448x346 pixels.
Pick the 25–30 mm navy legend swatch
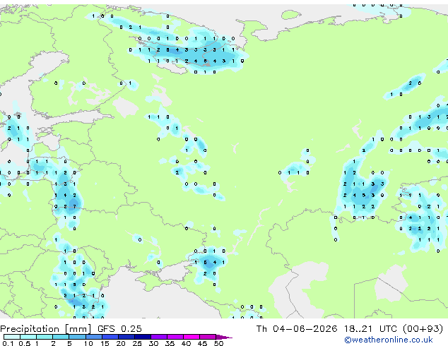click(x=143, y=337)
